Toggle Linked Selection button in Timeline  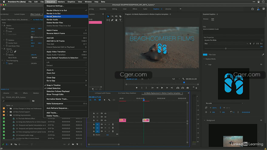[x=100, y=100]
